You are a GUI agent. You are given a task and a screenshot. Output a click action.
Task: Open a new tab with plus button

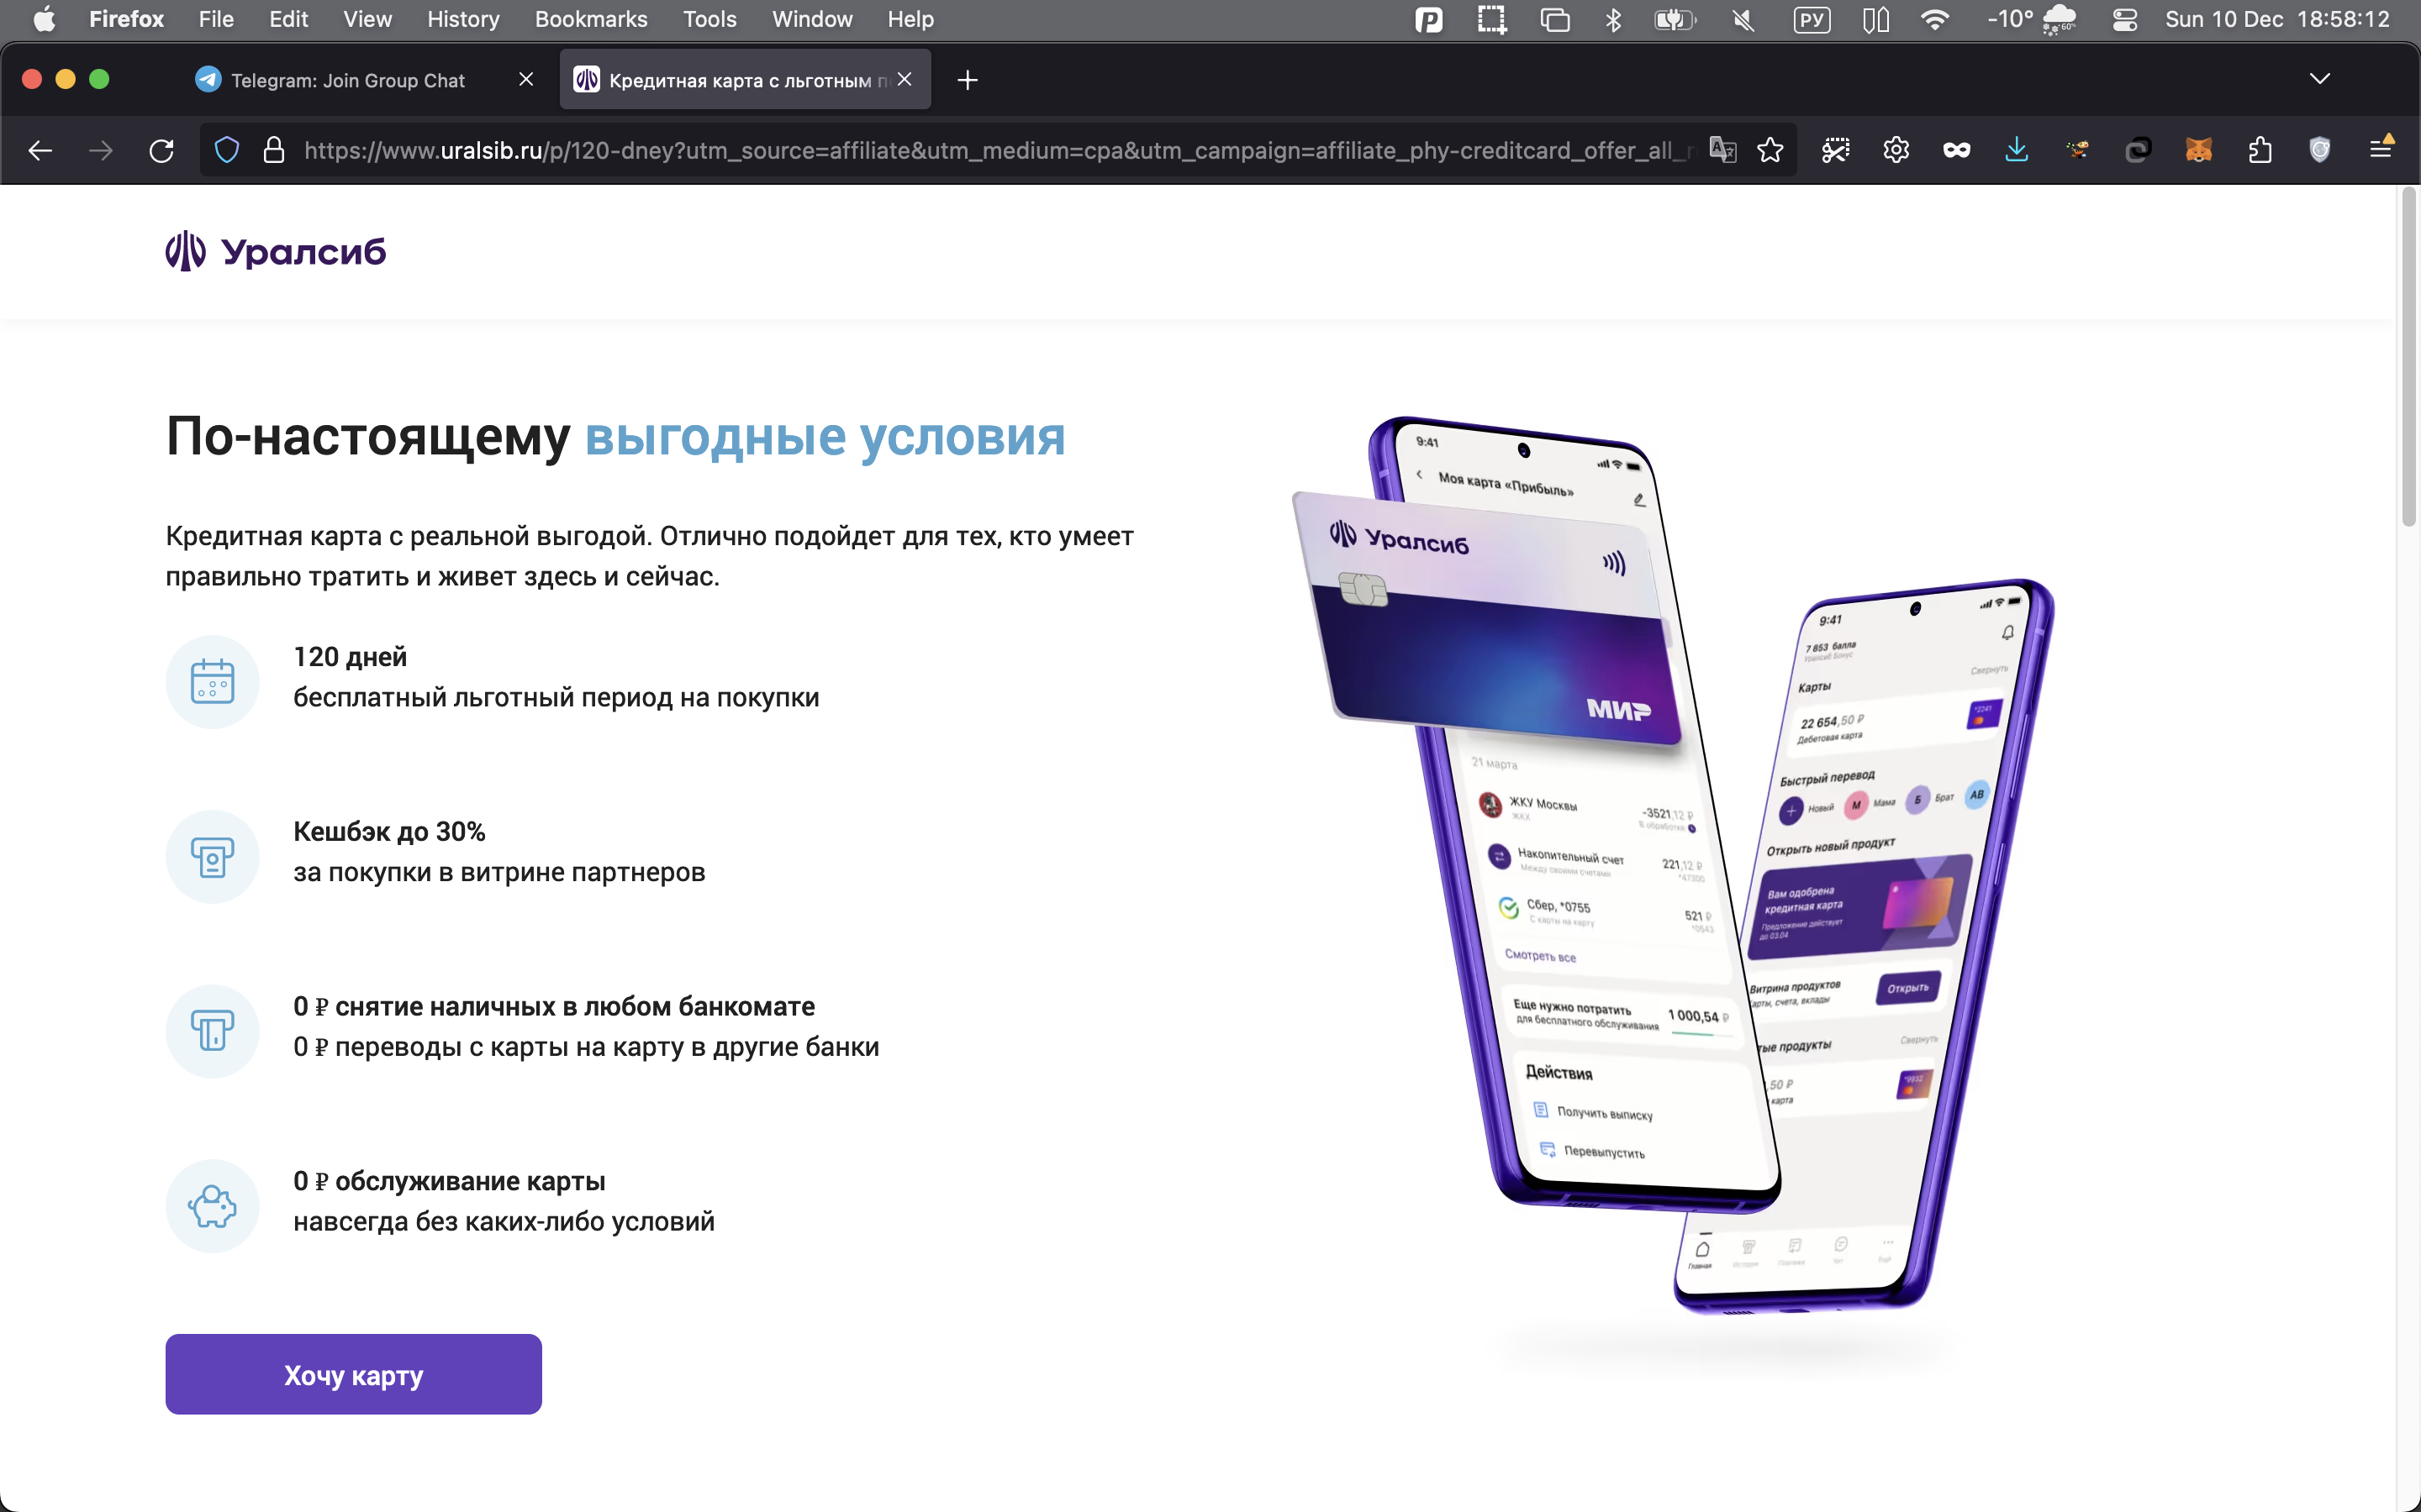[967, 80]
